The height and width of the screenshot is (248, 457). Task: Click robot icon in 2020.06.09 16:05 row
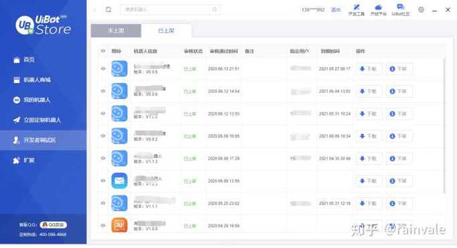[120, 136]
